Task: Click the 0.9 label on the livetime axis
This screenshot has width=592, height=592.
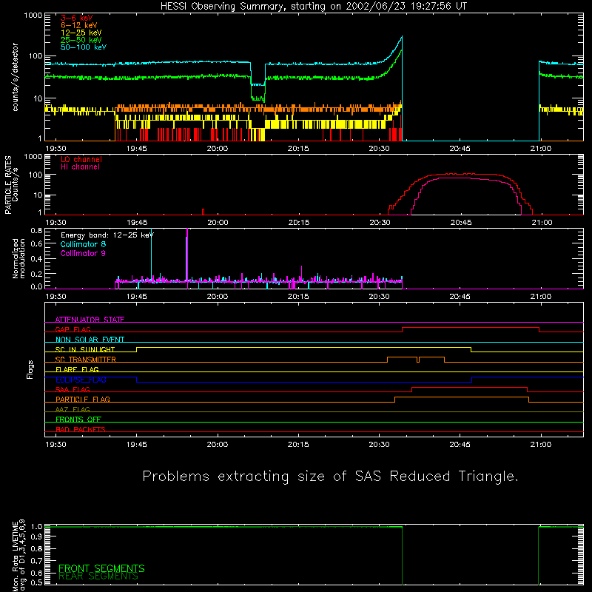Action: pos(36,536)
